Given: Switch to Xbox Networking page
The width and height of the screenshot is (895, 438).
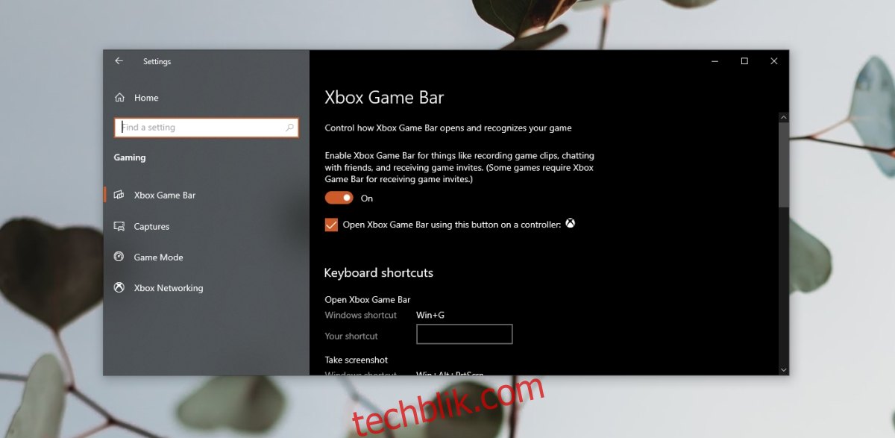Looking at the screenshot, I should coord(169,288).
